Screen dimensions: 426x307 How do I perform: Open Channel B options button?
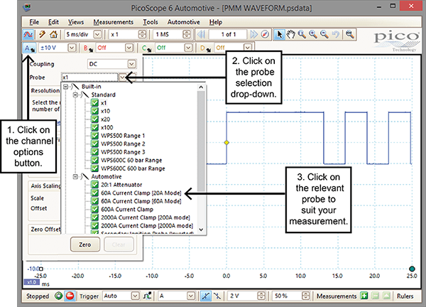pyautogui.click(x=88, y=48)
